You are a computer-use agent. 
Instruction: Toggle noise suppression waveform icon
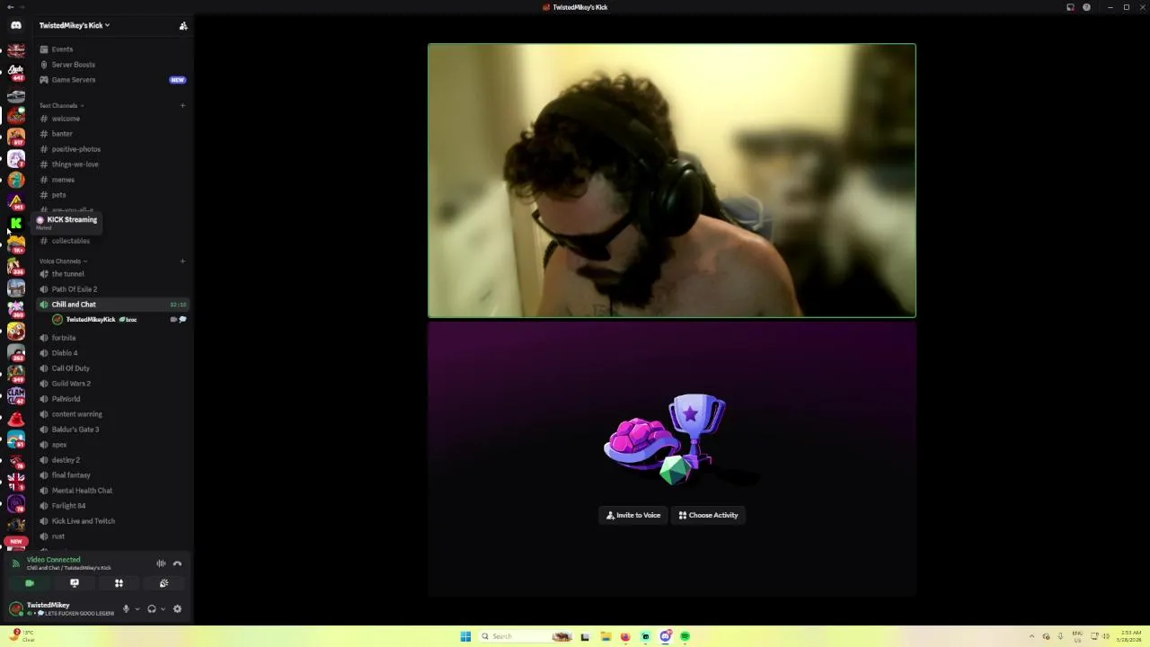(161, 563)
